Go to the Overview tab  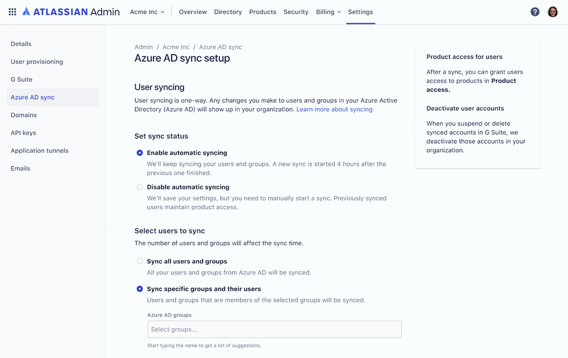[x=193, y=12]
